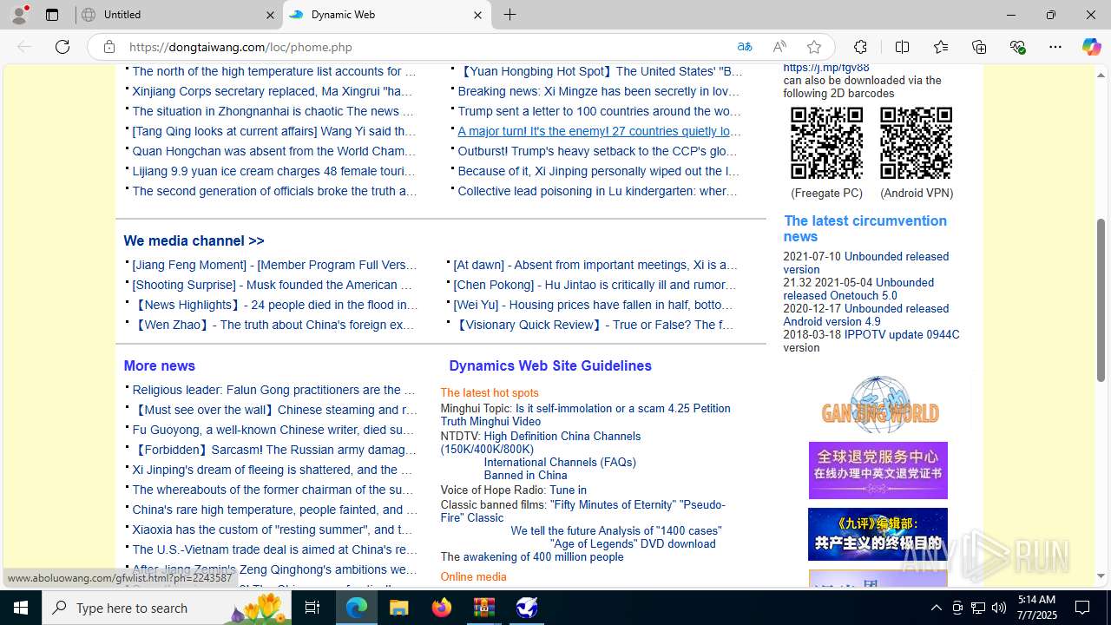Open the Favorites list icon

pyautogui.click(x=941, y=47)
